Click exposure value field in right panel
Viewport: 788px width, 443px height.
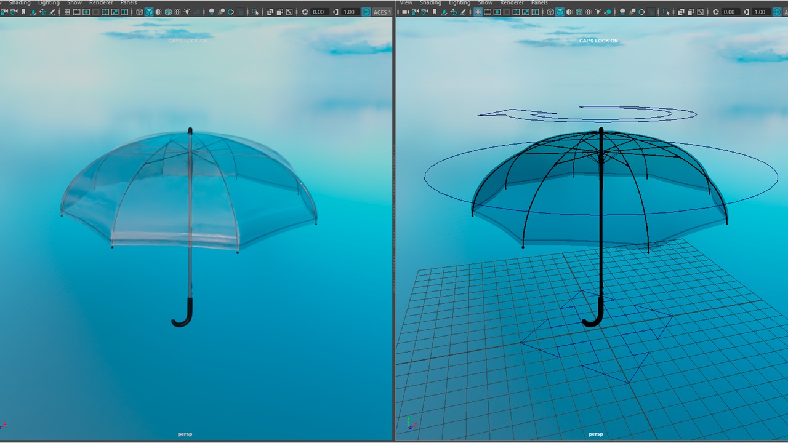coord(730,12)
